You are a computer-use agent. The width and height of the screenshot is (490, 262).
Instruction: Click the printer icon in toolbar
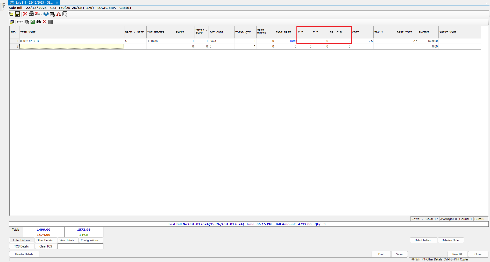point(31,14)
